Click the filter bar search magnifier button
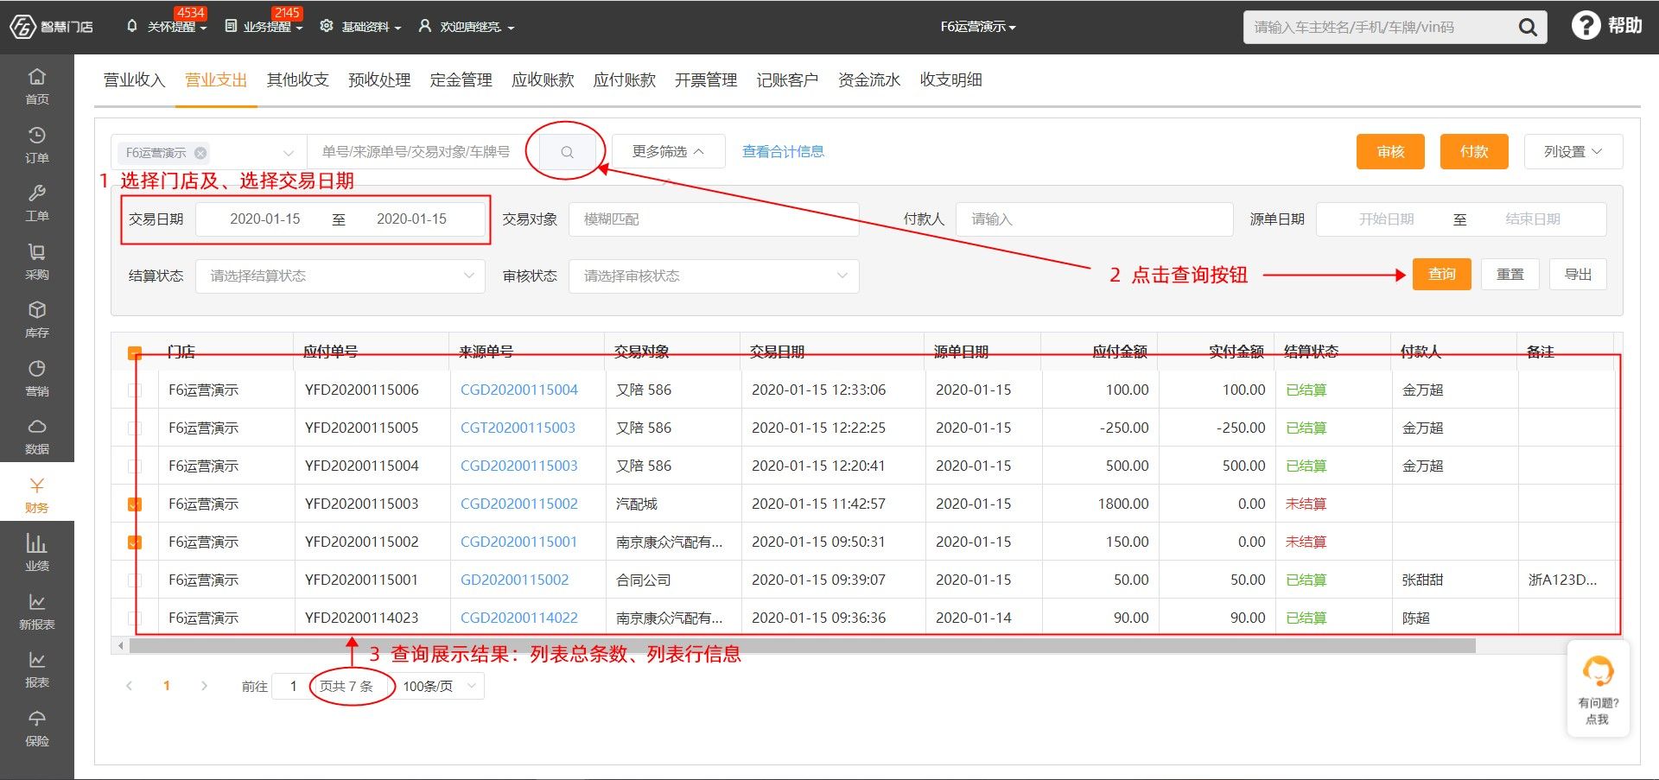The height and width of the screenshot is (780, 1659). pos(567,152)
